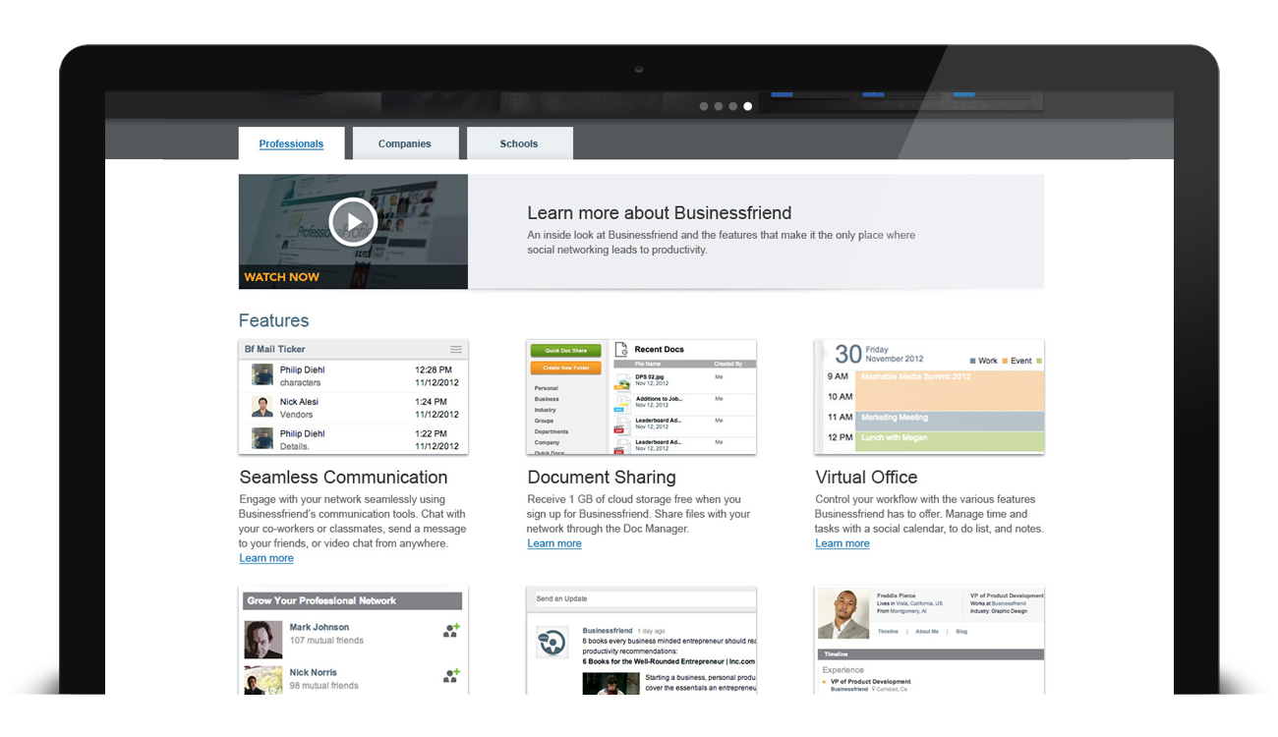Select the Company folder in Doc Manager
1278x737 pixels.
coord(548,442)
